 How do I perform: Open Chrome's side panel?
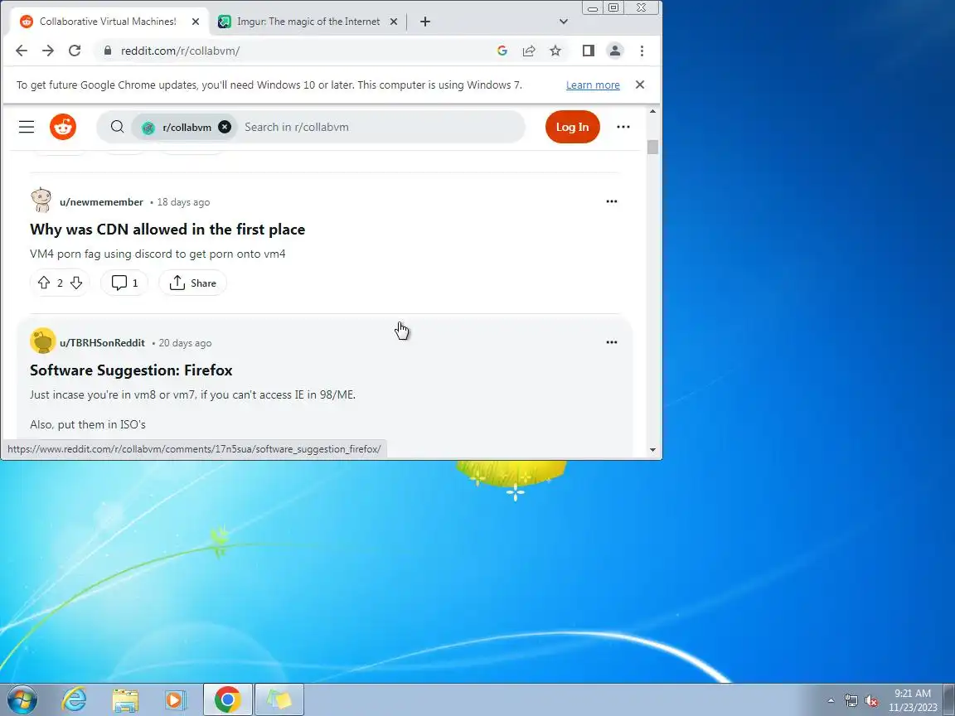pyautogui.click(x=589, y=51)
